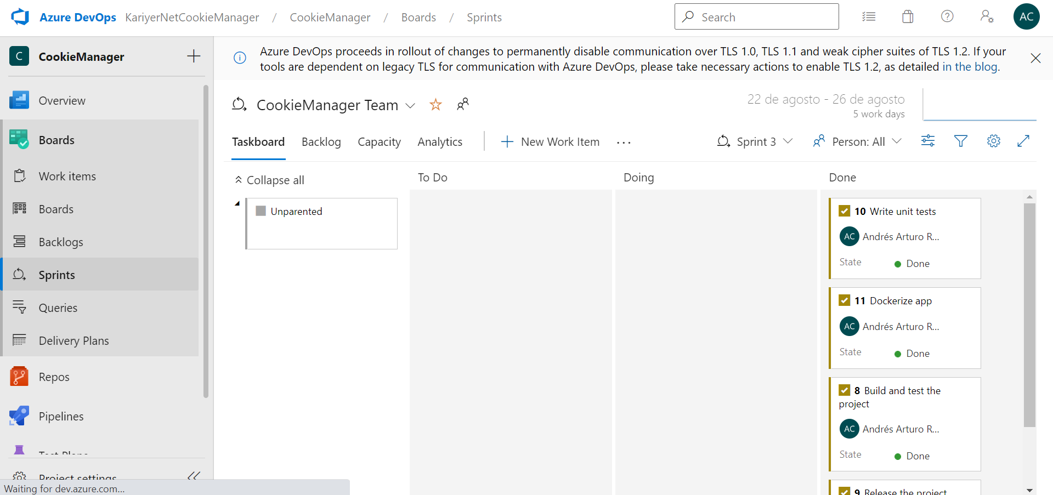Click assignee Andrés Arturo on Build and test card
This screenshot has height=495, width=1053.
point(890,429)
